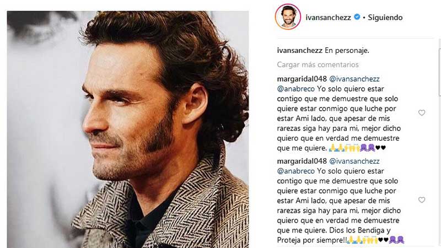Follow @ivansanchezz mention in second comment
The width and height of the screenshot is (441, 248).
pos(354,161)
